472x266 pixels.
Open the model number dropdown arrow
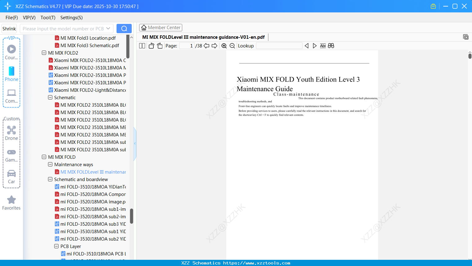(x=108, y=29)
